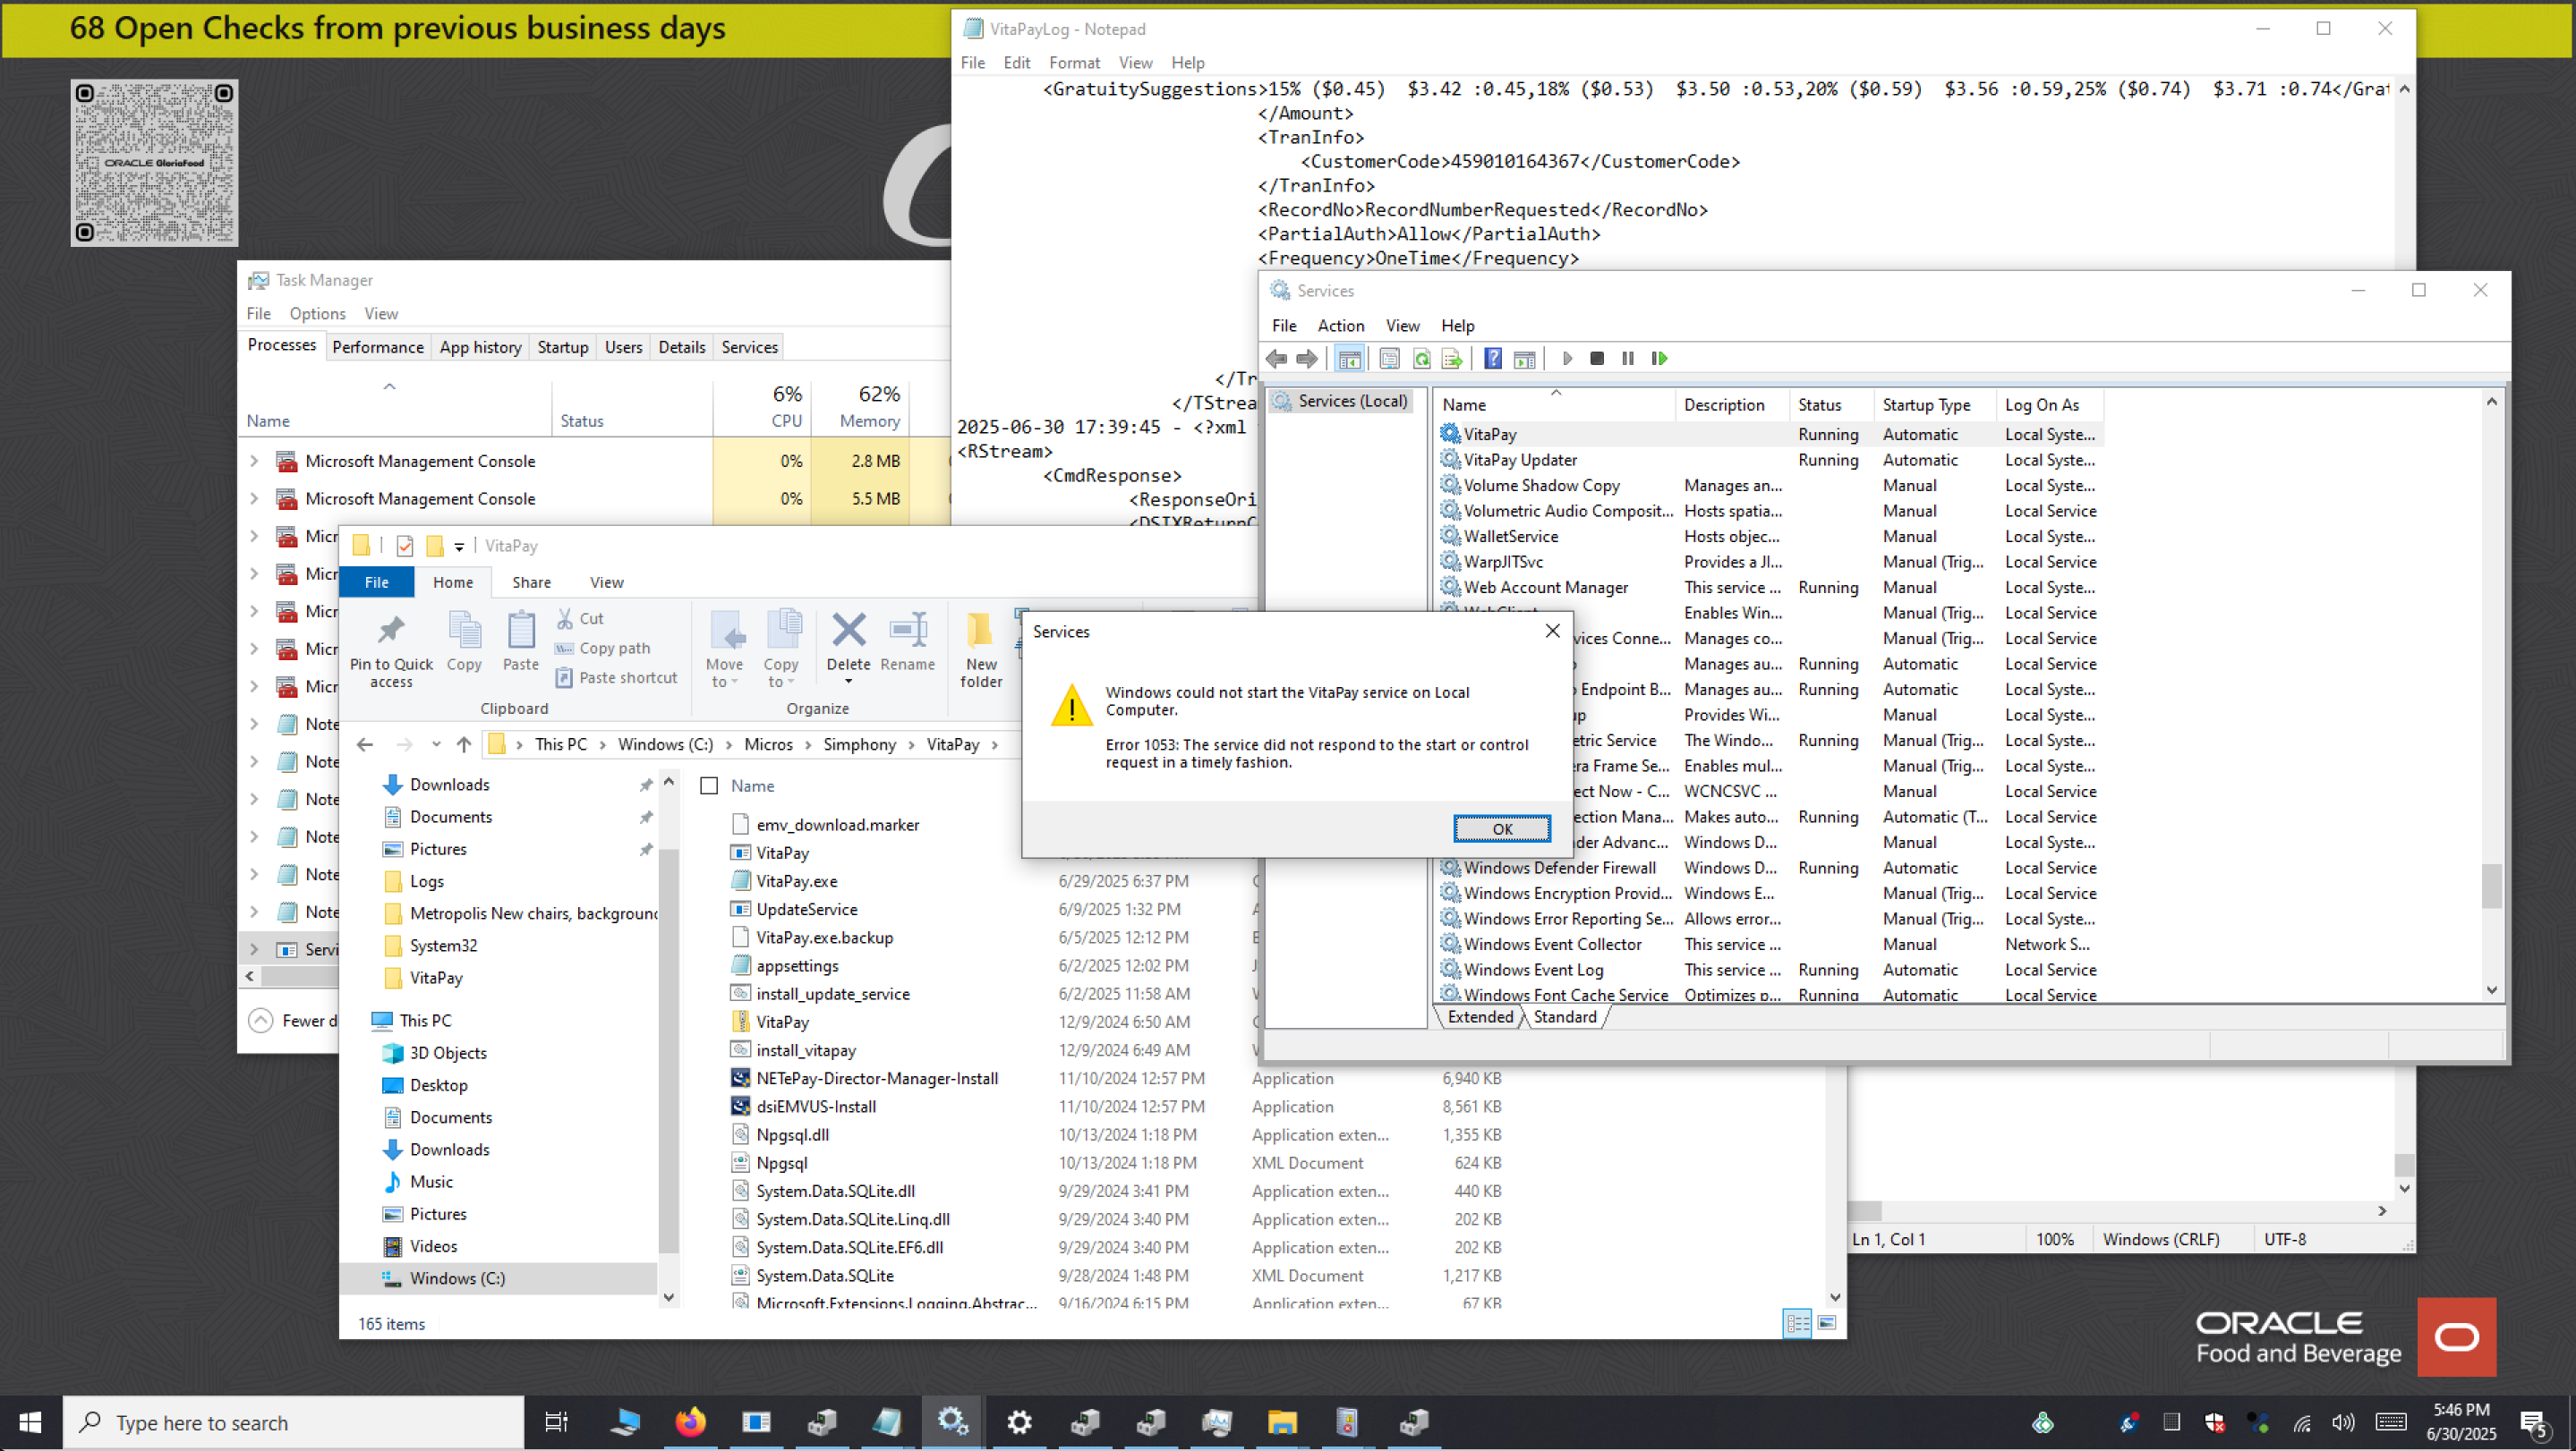Open Format menu in Notepad
The image size is (2576, 1451).
1074,62
